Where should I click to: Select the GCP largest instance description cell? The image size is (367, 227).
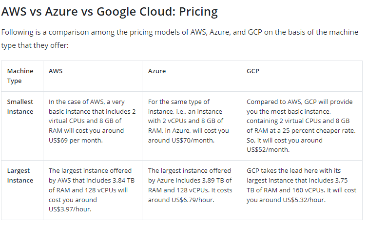[x=301, y=185]
